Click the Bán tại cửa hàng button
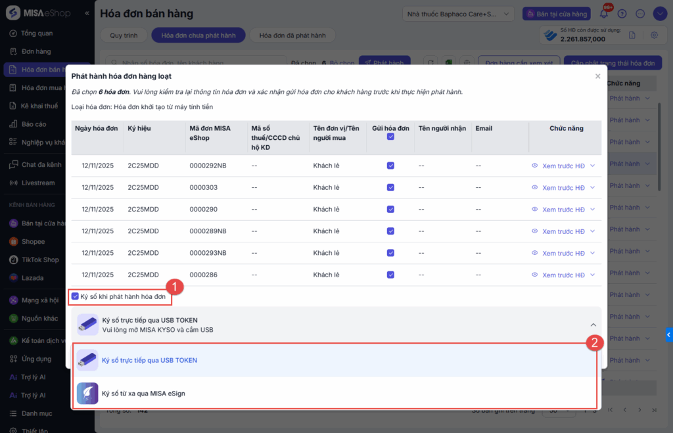The height and width of the screenshot is (433, 673). (x=556, y=14)
